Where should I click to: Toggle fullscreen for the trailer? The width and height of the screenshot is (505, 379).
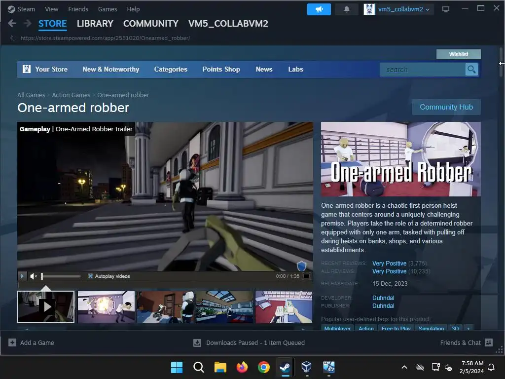(x=307, y=276)
